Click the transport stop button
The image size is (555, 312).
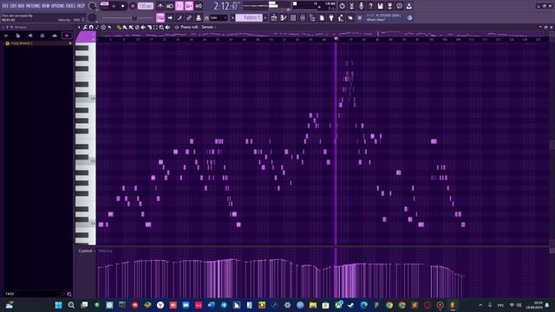point(123,6)
